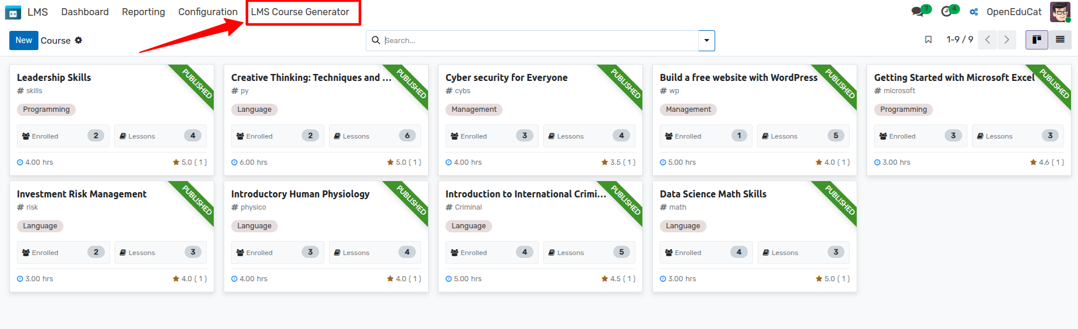This screenshot has width=1078, height=329.
Task: Switch to kanban view
Action: click(x=1037, y=40)
